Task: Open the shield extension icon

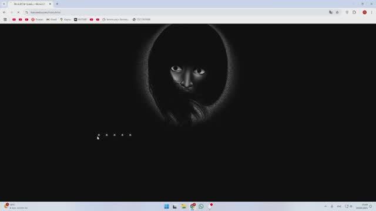Action: pos(347,12)
